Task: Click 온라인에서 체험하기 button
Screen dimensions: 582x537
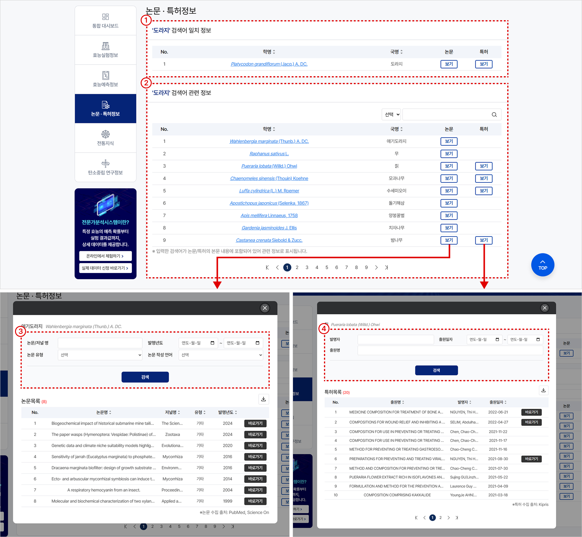Action: click(x=105, y=256)
